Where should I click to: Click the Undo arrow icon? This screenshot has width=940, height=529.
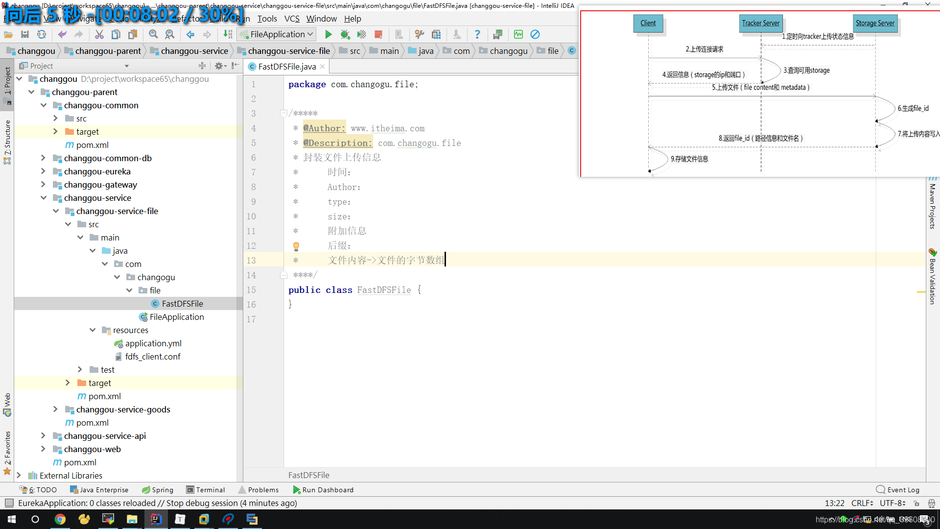coord(62,34)
